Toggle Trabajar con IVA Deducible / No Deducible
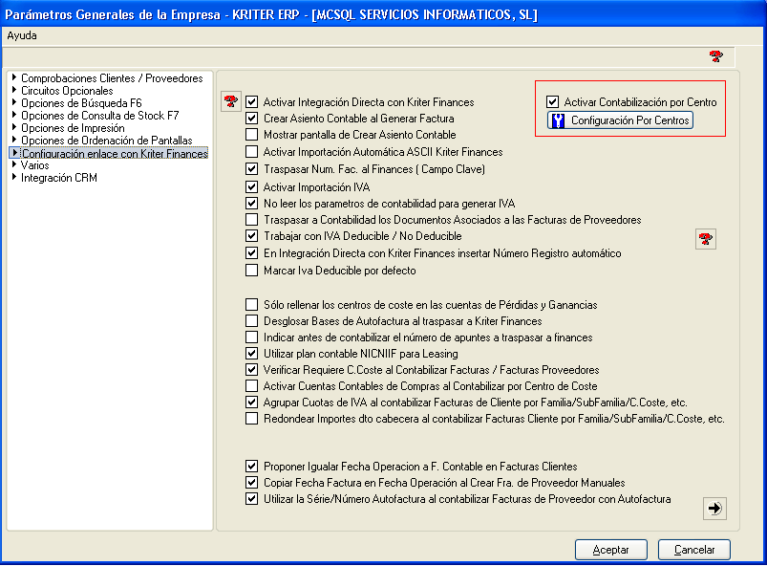This screenshot has width=767, height=566. click(251, 236)
